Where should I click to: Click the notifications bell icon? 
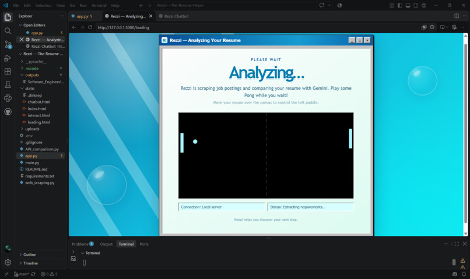pyautogui.click(x=464, y=274)
